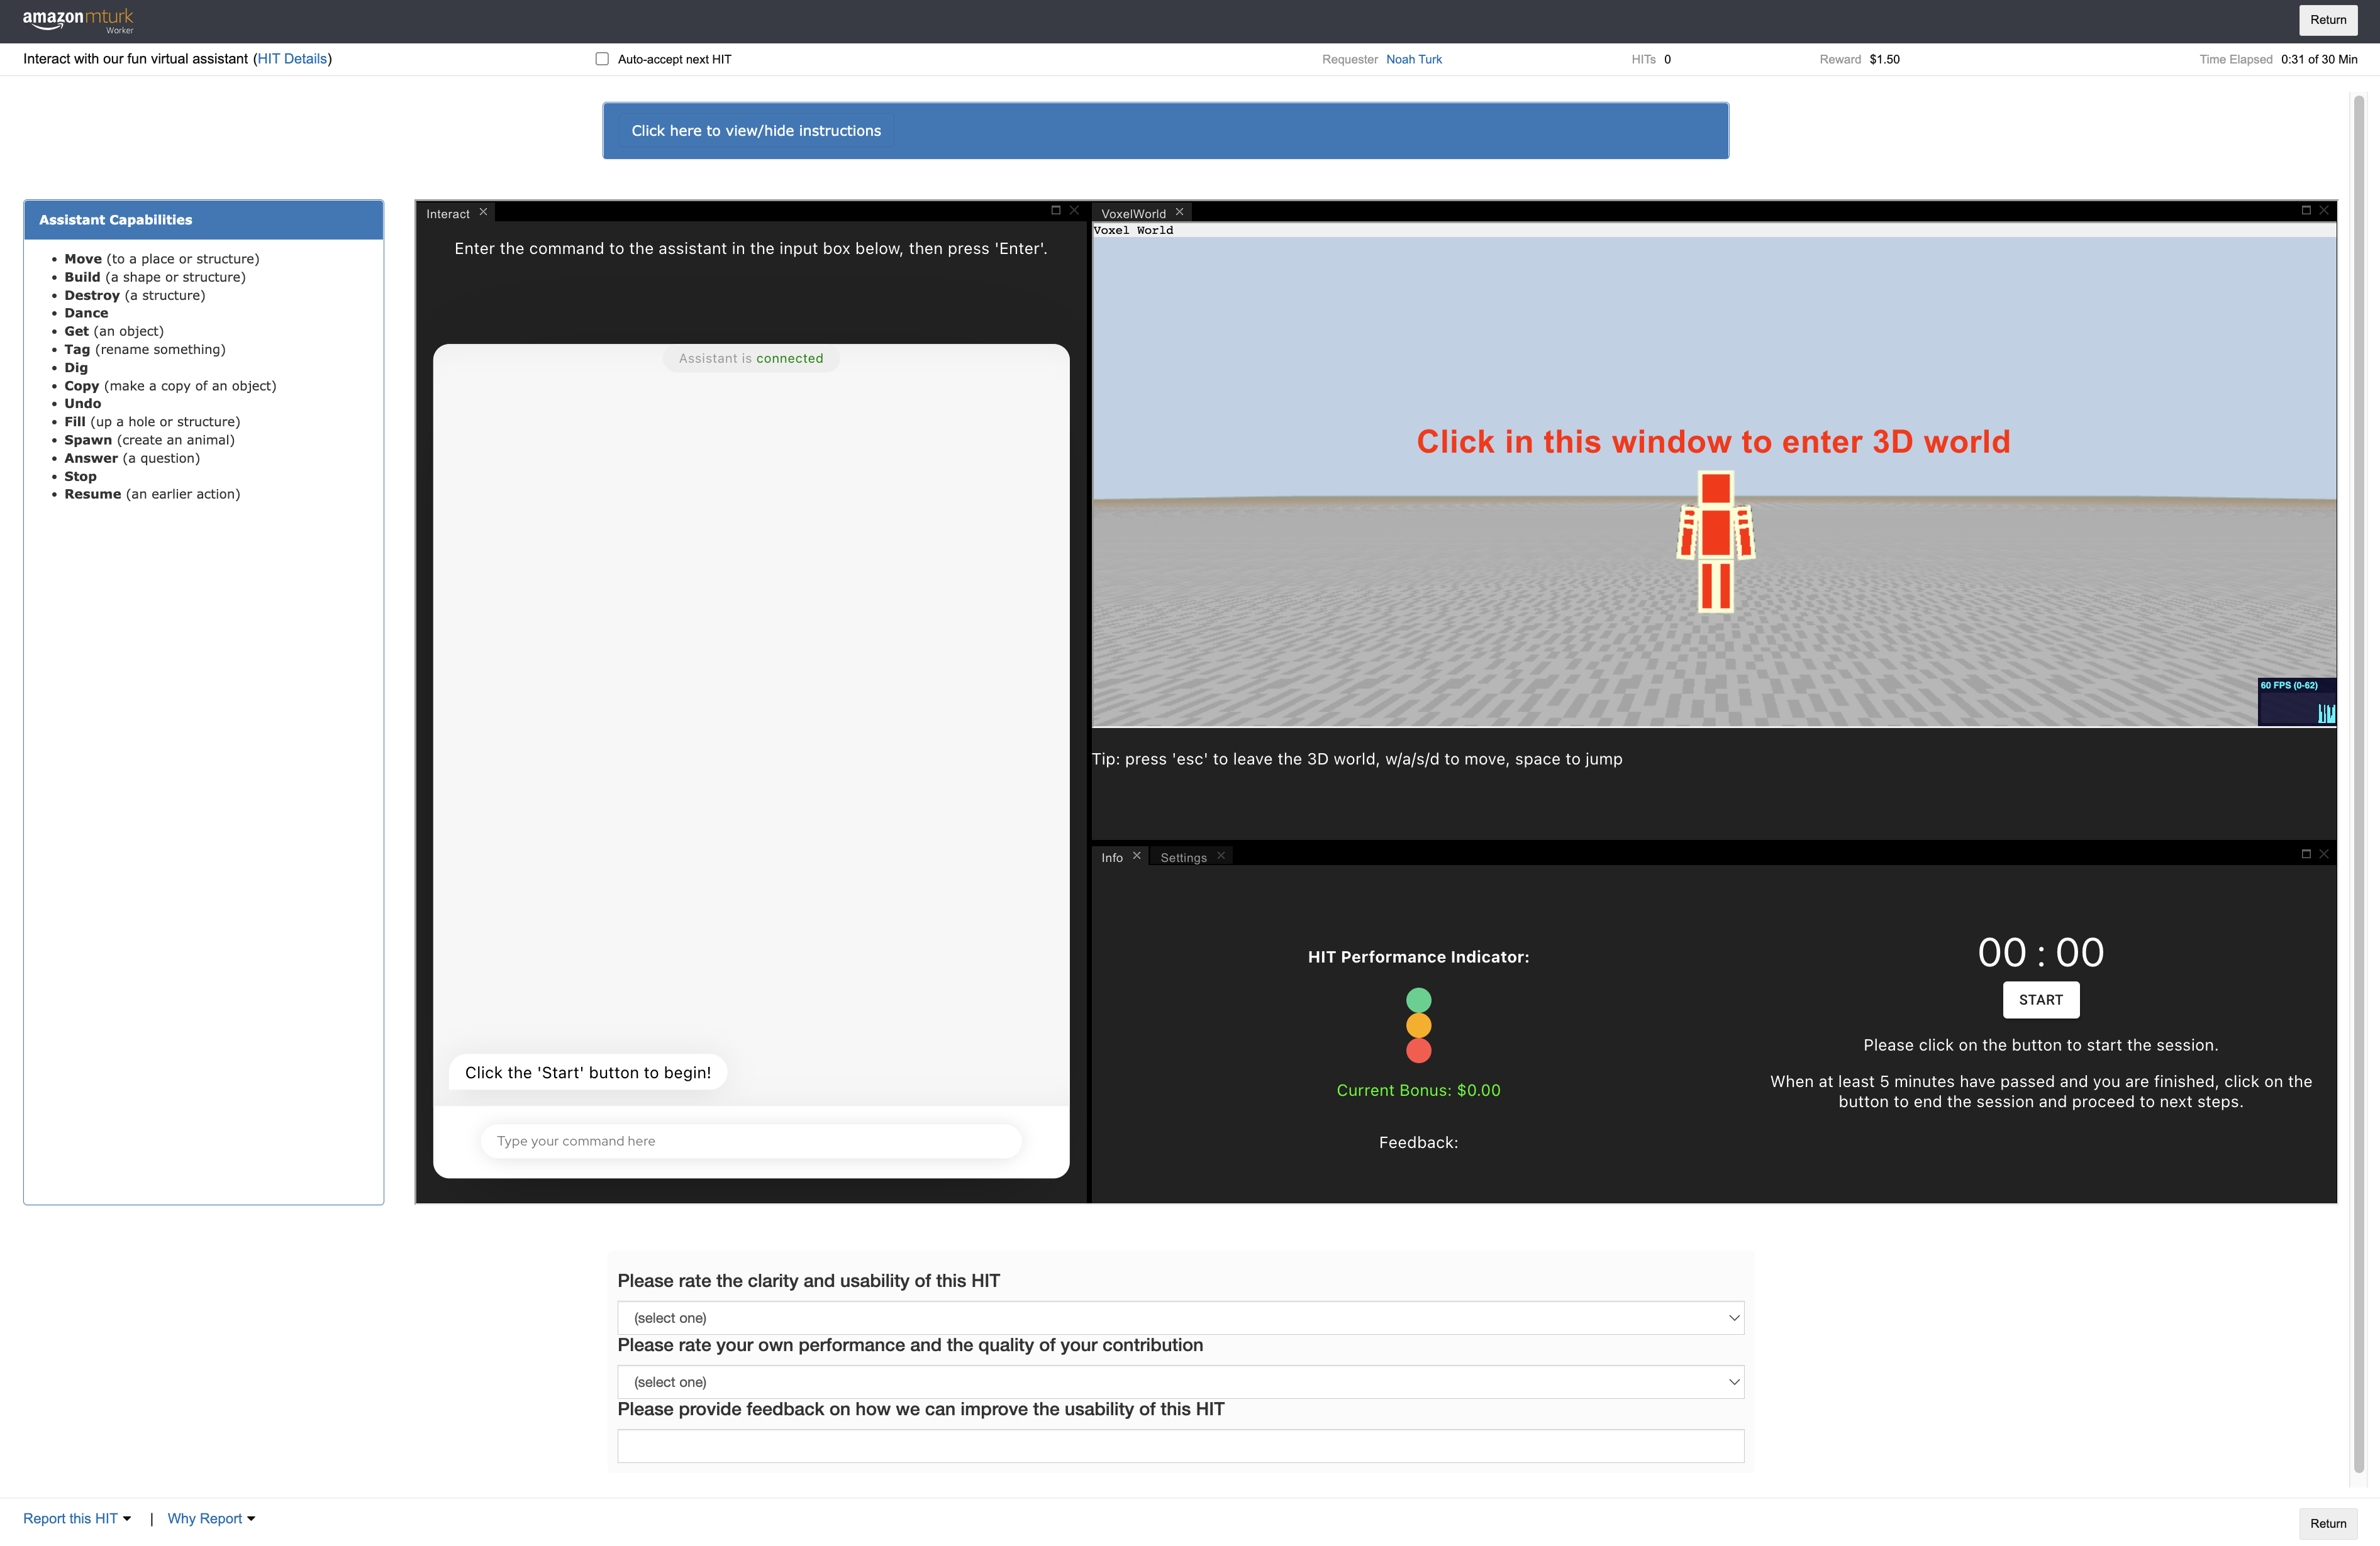
Task: Close the Settings tab with its X icon
Action: [1221, 856]
